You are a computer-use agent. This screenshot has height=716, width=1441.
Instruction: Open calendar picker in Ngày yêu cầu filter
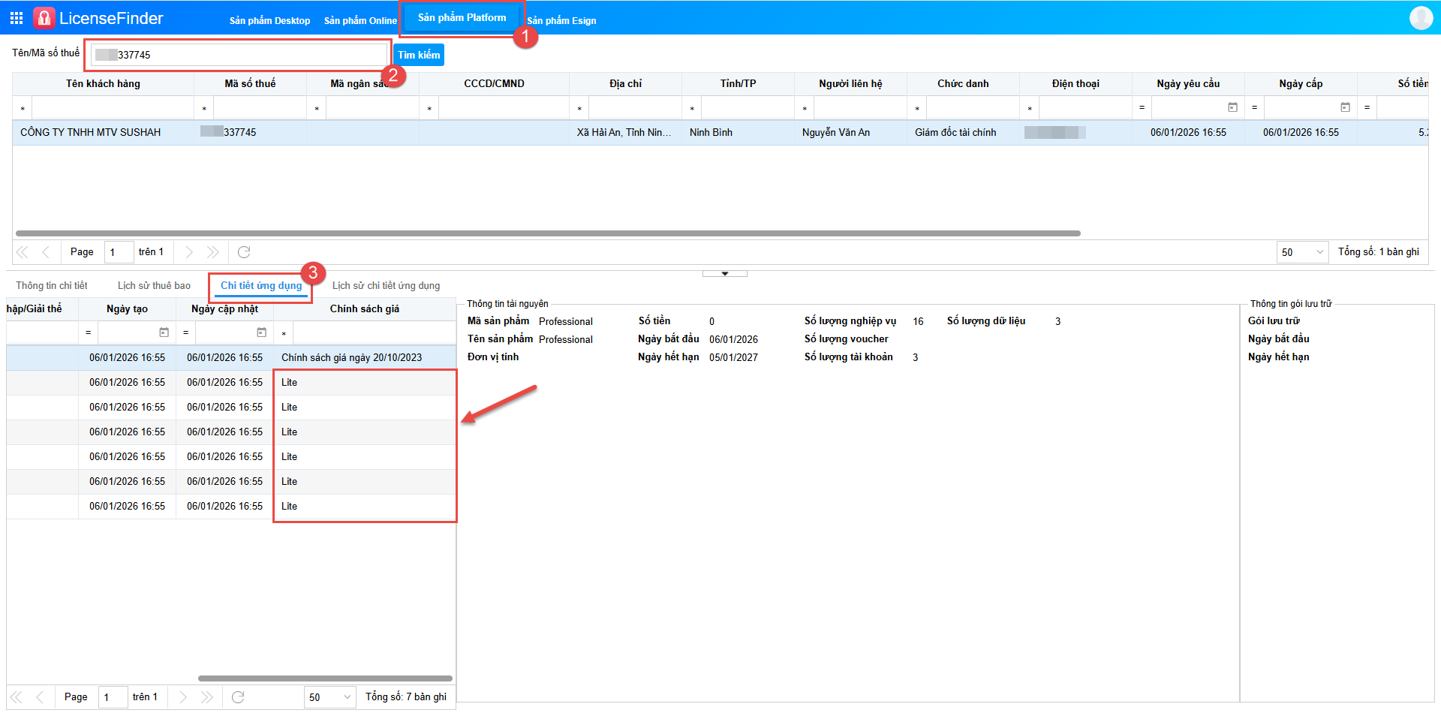(1232, 108)
